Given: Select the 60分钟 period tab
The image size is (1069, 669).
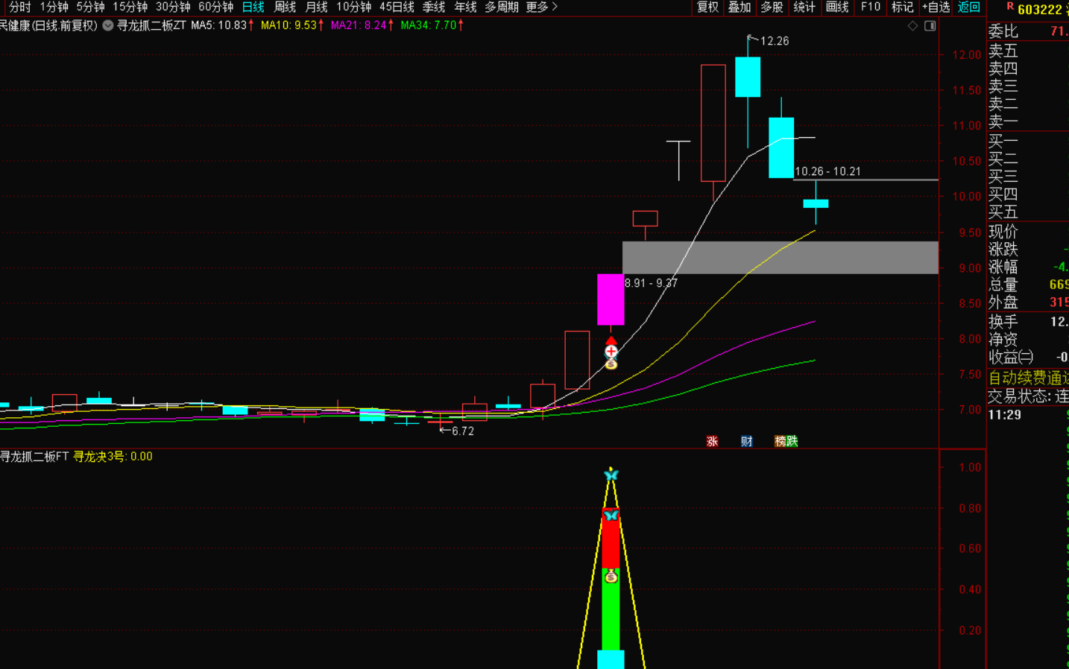Looking at the screenshot, I should pyautogui.click(x=215, y=7).
